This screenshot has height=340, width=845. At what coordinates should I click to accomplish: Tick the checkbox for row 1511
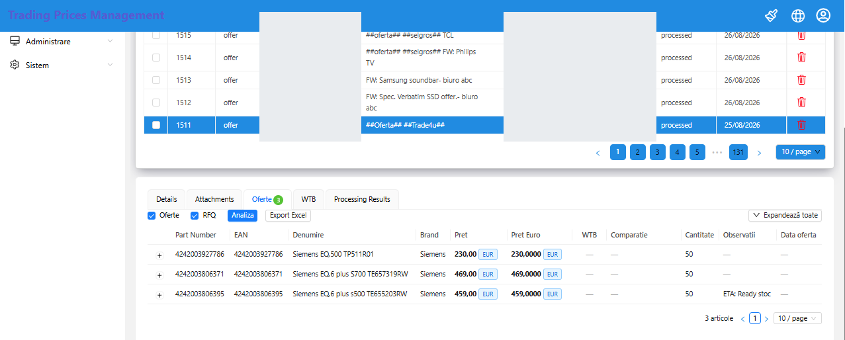[x=156, y=125]
